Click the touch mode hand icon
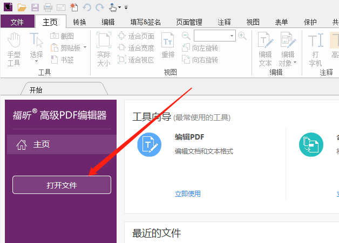 pos(112,8)
